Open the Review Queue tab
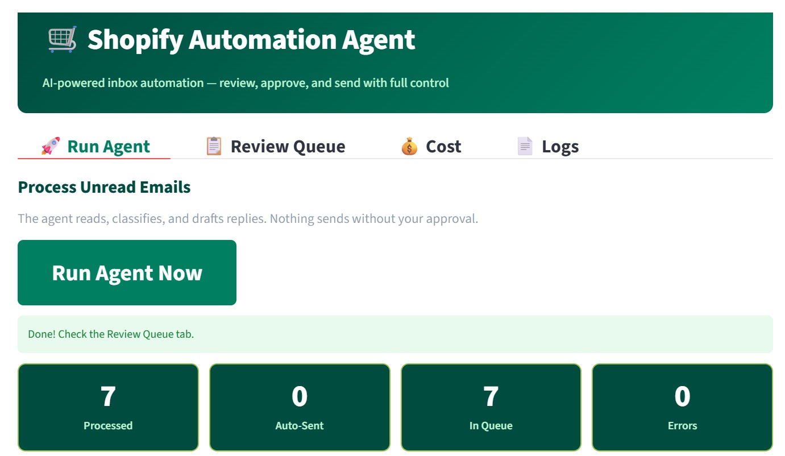The image size is (785, 456). tap(275, 147)
